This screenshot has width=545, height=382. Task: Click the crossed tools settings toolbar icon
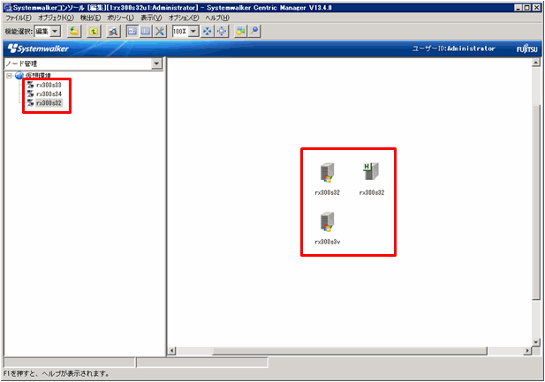pos(160,31)
